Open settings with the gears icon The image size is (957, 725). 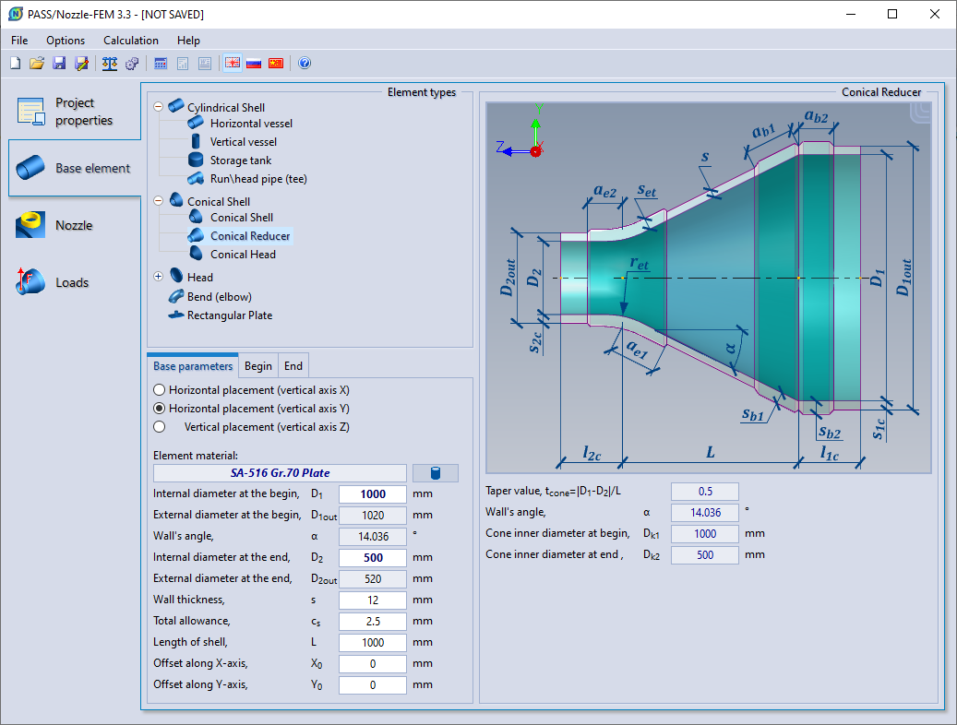[132, 63]
